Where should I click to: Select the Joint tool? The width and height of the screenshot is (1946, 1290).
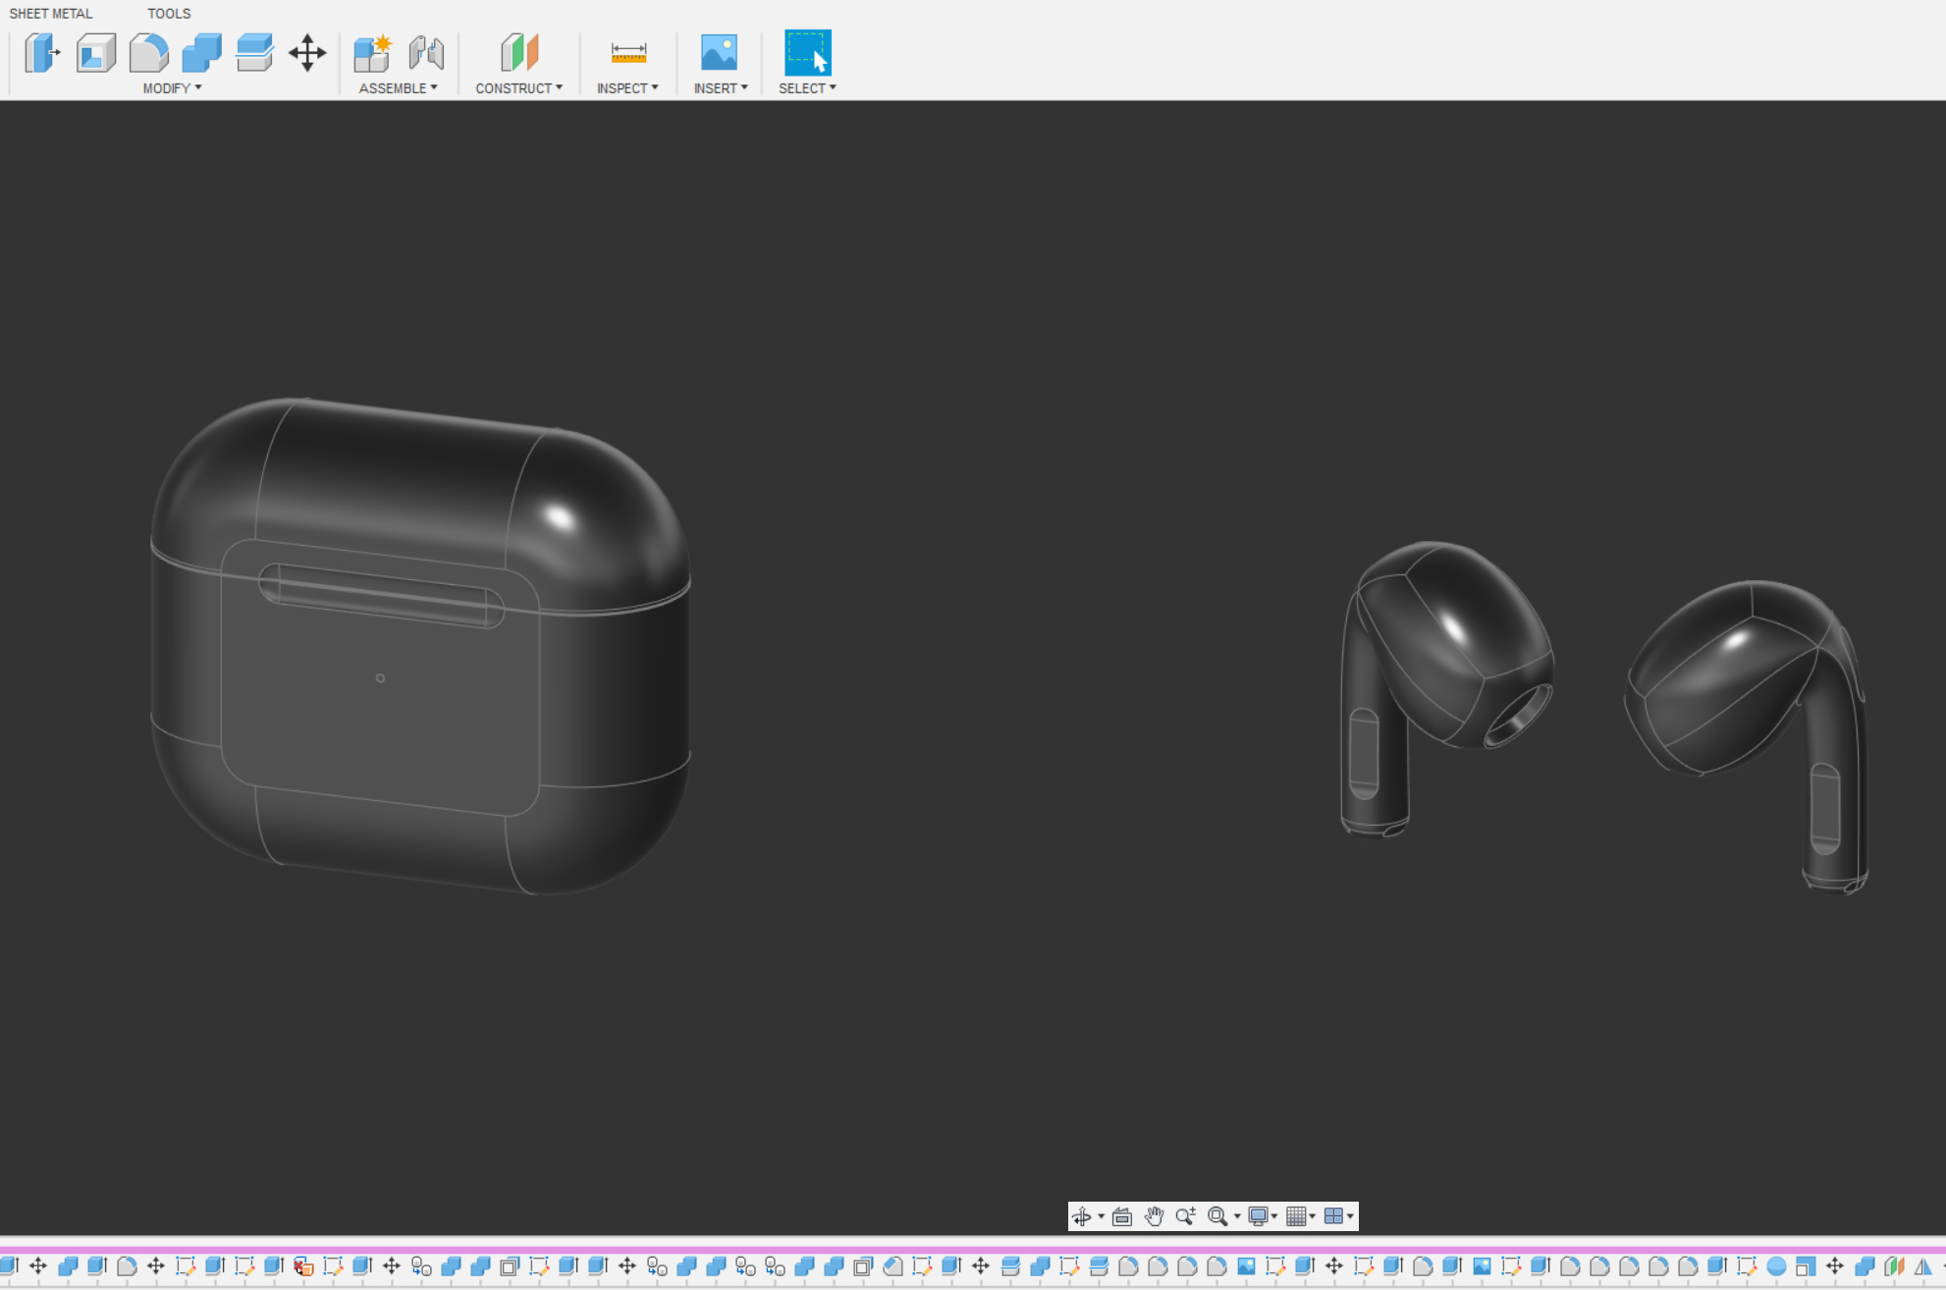pyautogui.click(x=426, y=52)
